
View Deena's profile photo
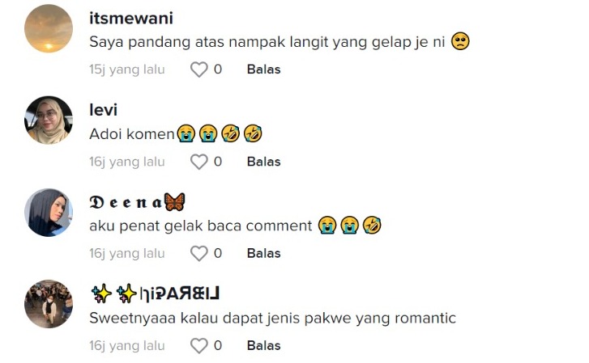49,213
